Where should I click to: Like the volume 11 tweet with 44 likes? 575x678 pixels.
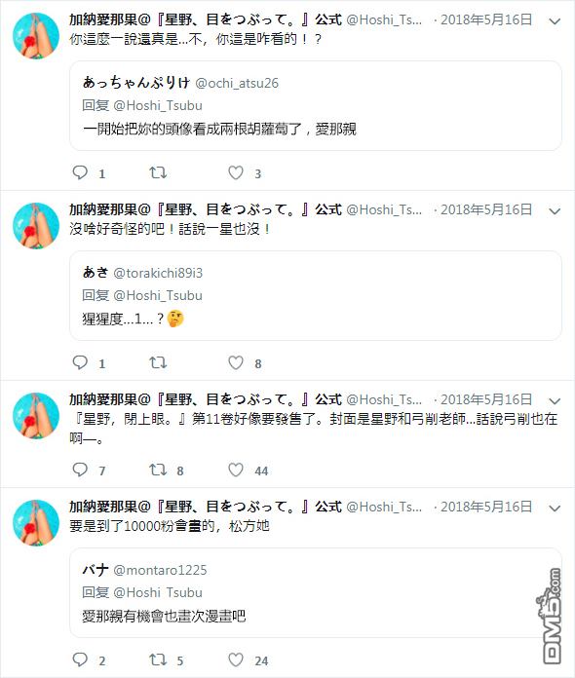[x=236, y=470]
